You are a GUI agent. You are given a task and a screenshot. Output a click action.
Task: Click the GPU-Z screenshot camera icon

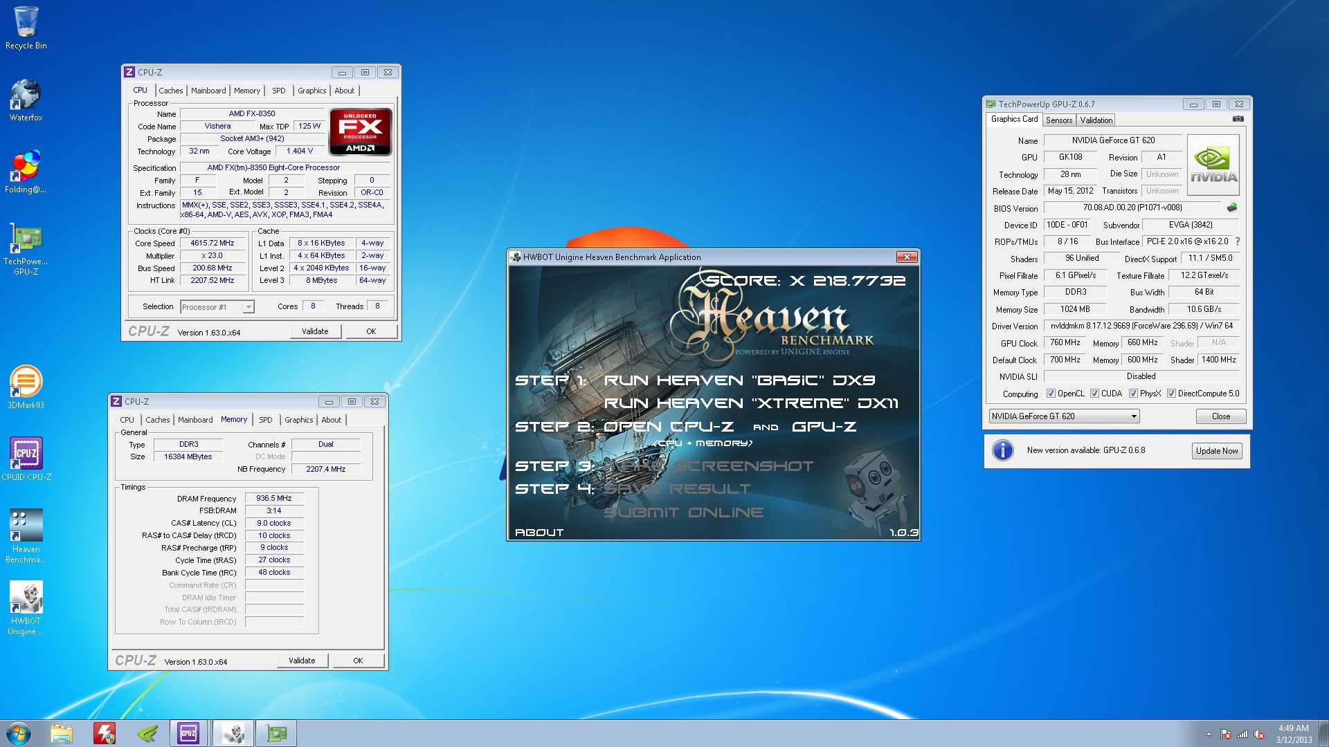[x=1238, y=119]
